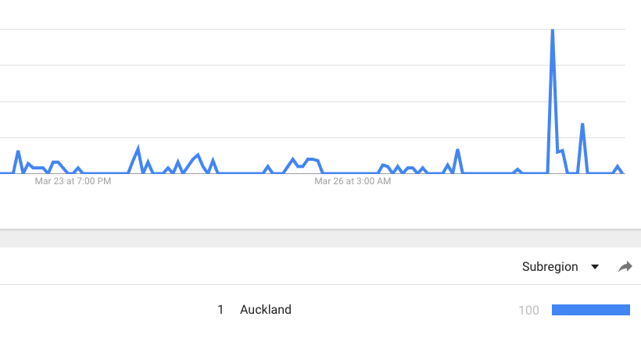The width and height of the screenshot is (641, 345).
Task: Click the Mar 26 at 3:00 AM axis label
Action: [x=353, y=181]
